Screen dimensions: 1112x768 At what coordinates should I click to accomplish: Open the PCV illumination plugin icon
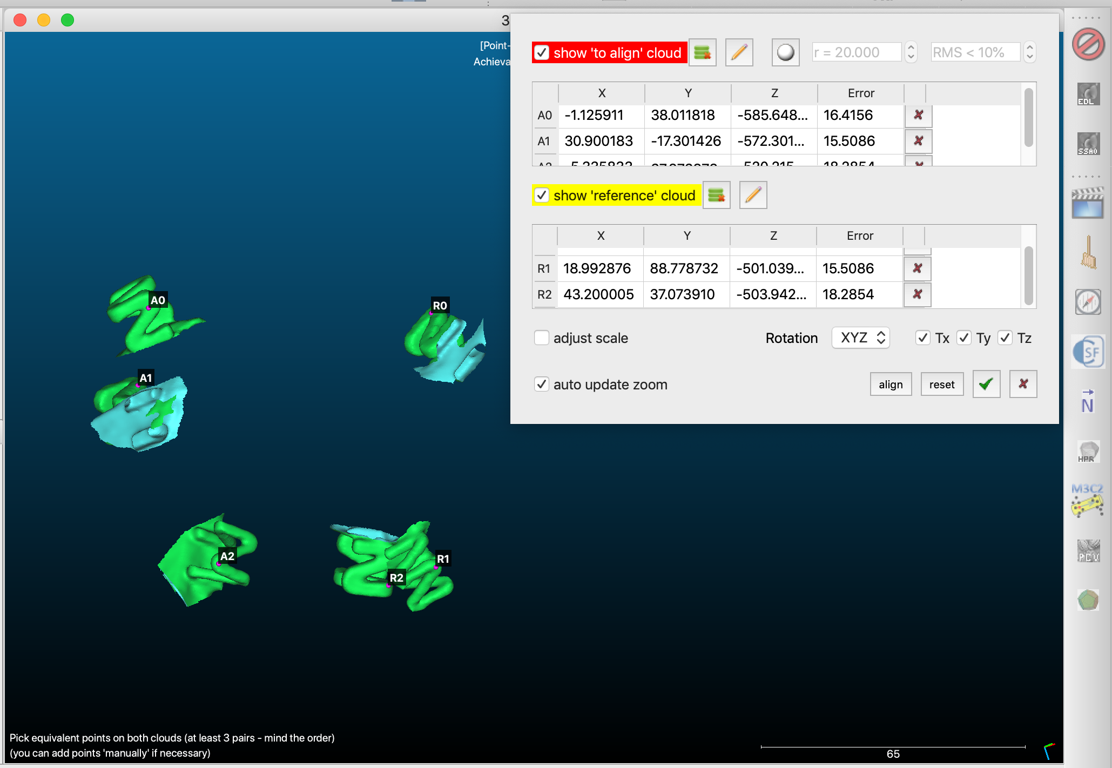(1088, 551)
